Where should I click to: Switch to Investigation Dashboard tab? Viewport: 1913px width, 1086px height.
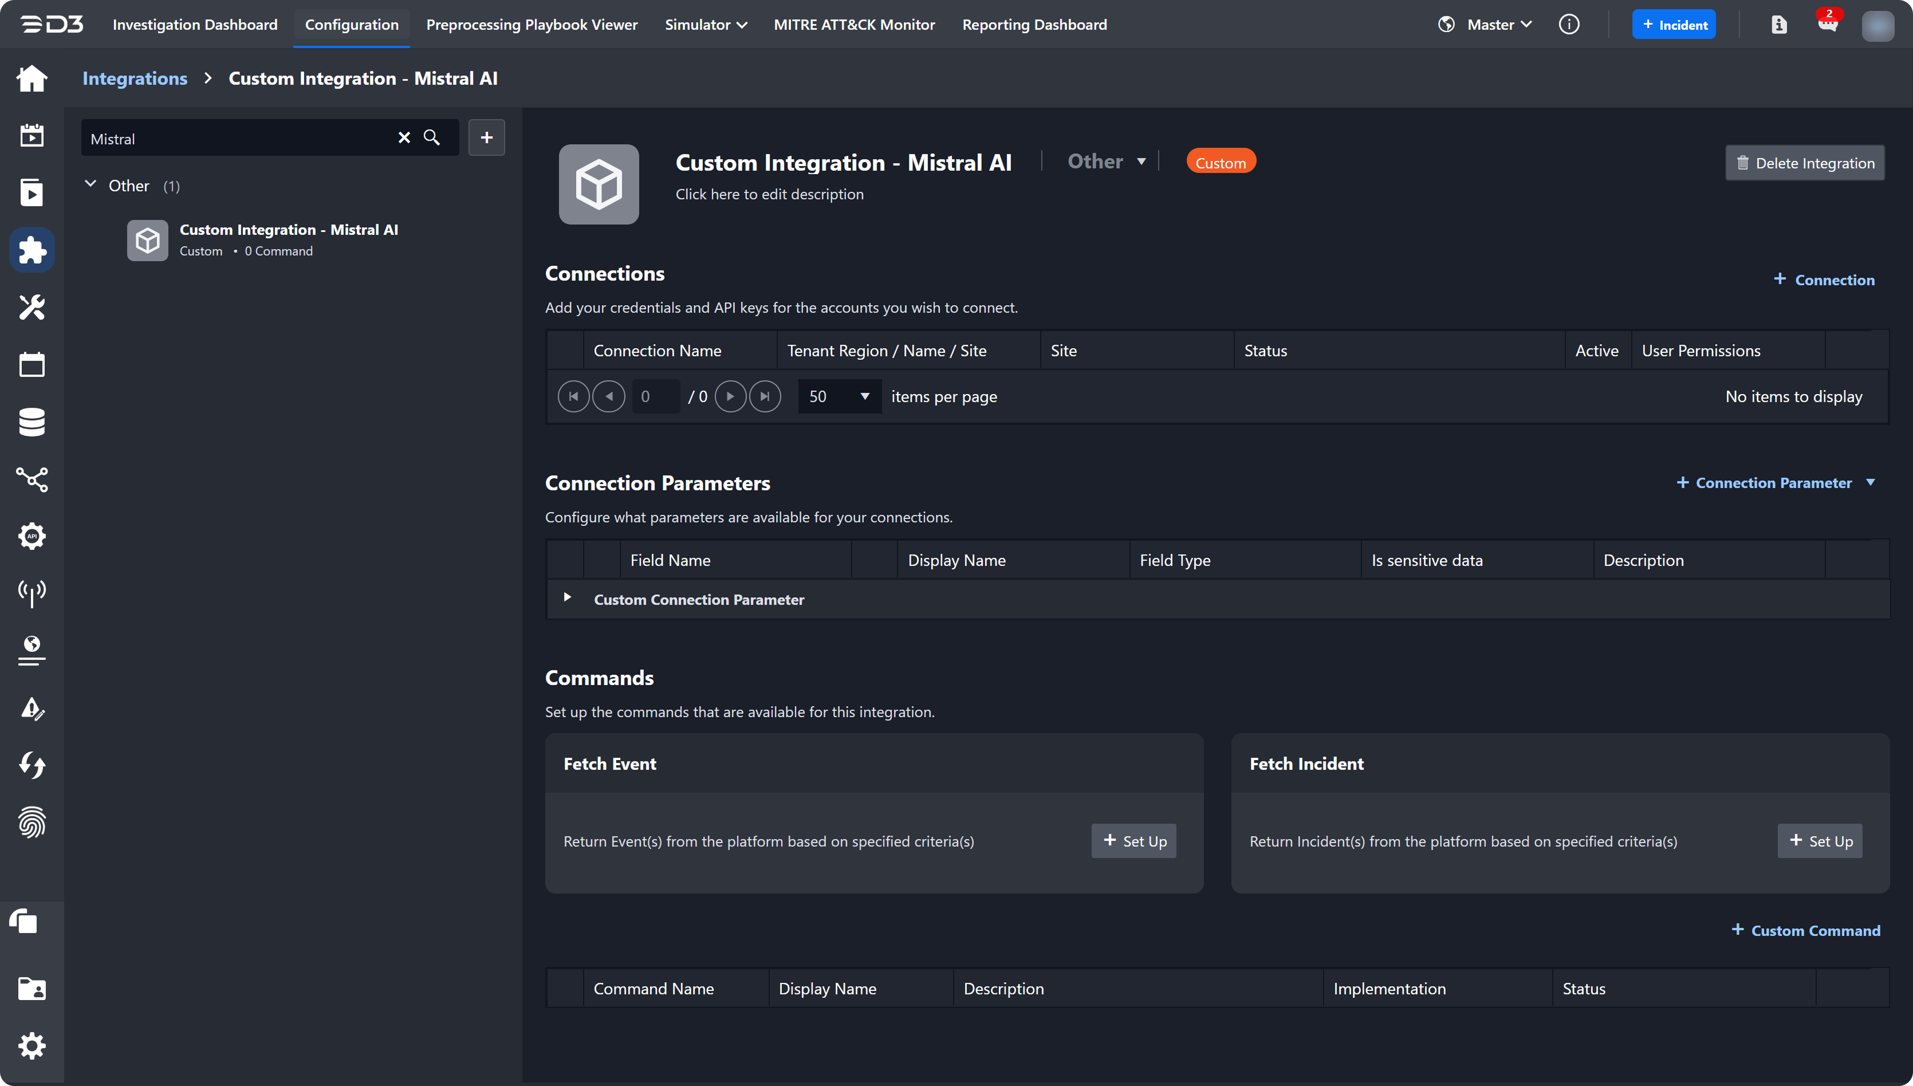pos(195,25)
